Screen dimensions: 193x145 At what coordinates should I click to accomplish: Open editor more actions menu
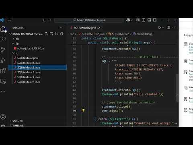(174, 27)
